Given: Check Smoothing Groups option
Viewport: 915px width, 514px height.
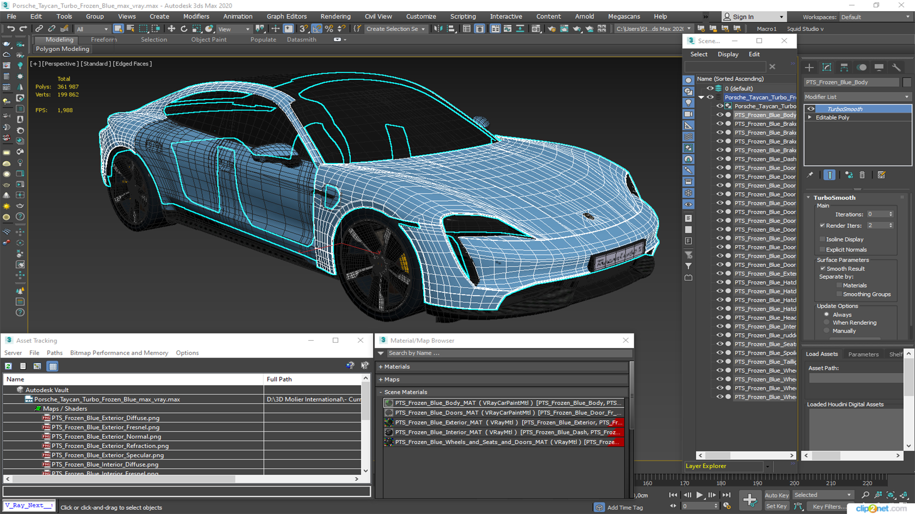Looking at the screenshot, I should tap(839, 294).
